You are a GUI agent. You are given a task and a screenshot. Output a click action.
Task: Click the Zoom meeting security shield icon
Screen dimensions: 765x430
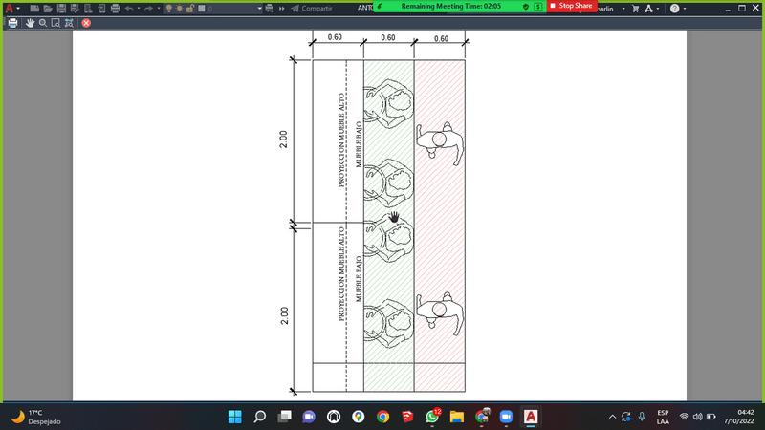tap(525, 7)
